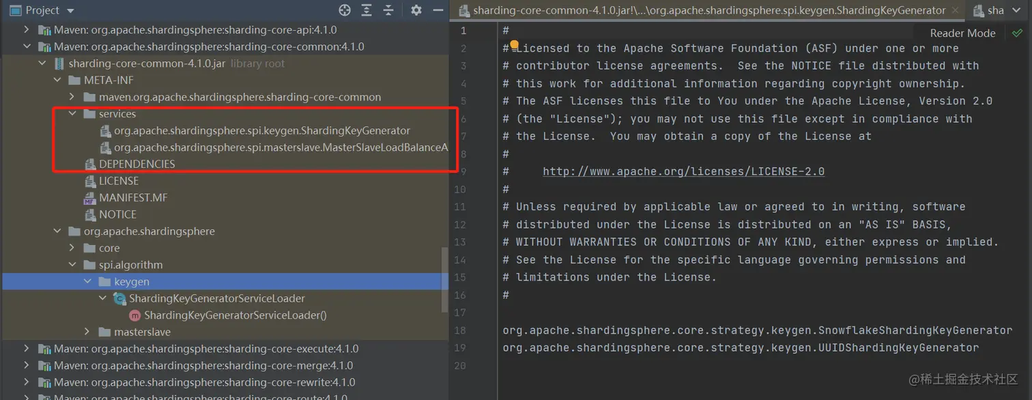Click the green inspection checkmark icon

(1017, 33)
